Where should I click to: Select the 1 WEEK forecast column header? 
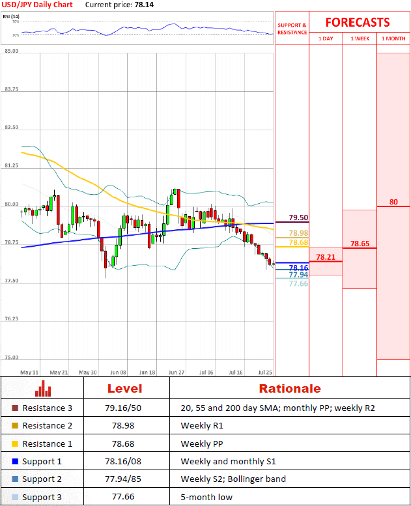[359, 39]
